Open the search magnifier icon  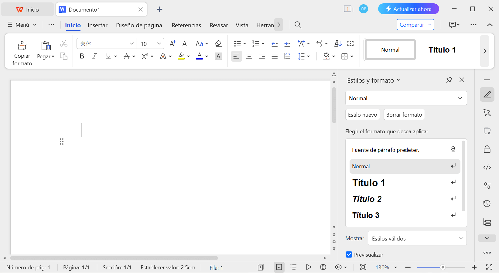pos(298,25)
